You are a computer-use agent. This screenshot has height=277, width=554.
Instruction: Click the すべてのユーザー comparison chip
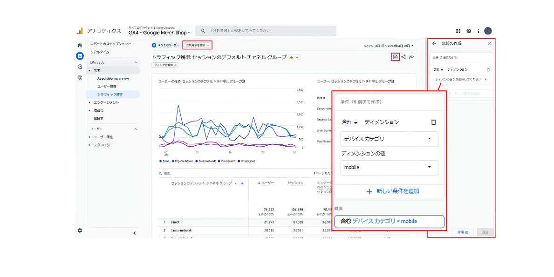click(165, 45)
